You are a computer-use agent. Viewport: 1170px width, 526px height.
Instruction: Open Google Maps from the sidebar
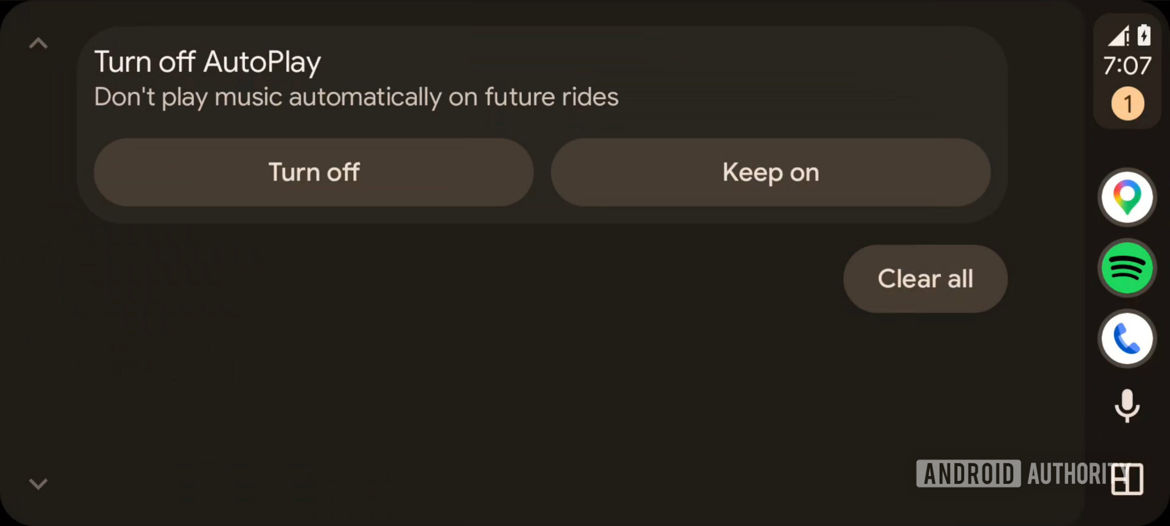tap(1127, 197)
